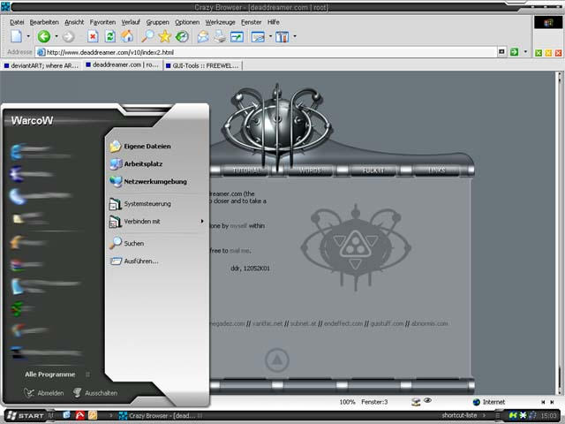This screenshot has height=424, width=565.
Task: Click green tray icon near clock
Action: [x=513, y=416]
